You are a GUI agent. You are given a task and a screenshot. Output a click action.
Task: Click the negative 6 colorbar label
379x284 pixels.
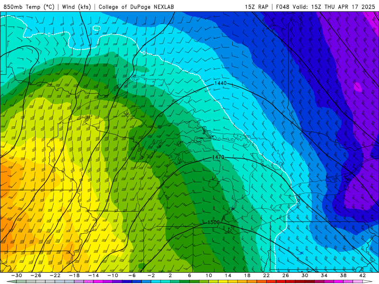point(132,275)
